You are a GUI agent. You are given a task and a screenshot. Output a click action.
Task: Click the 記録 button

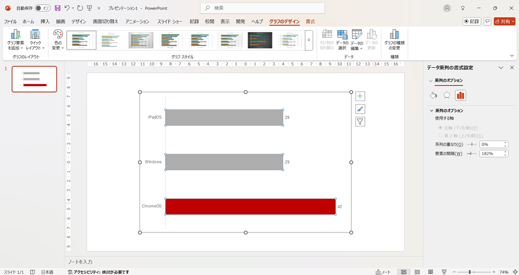pyautogui.click(x=472, y=21)
